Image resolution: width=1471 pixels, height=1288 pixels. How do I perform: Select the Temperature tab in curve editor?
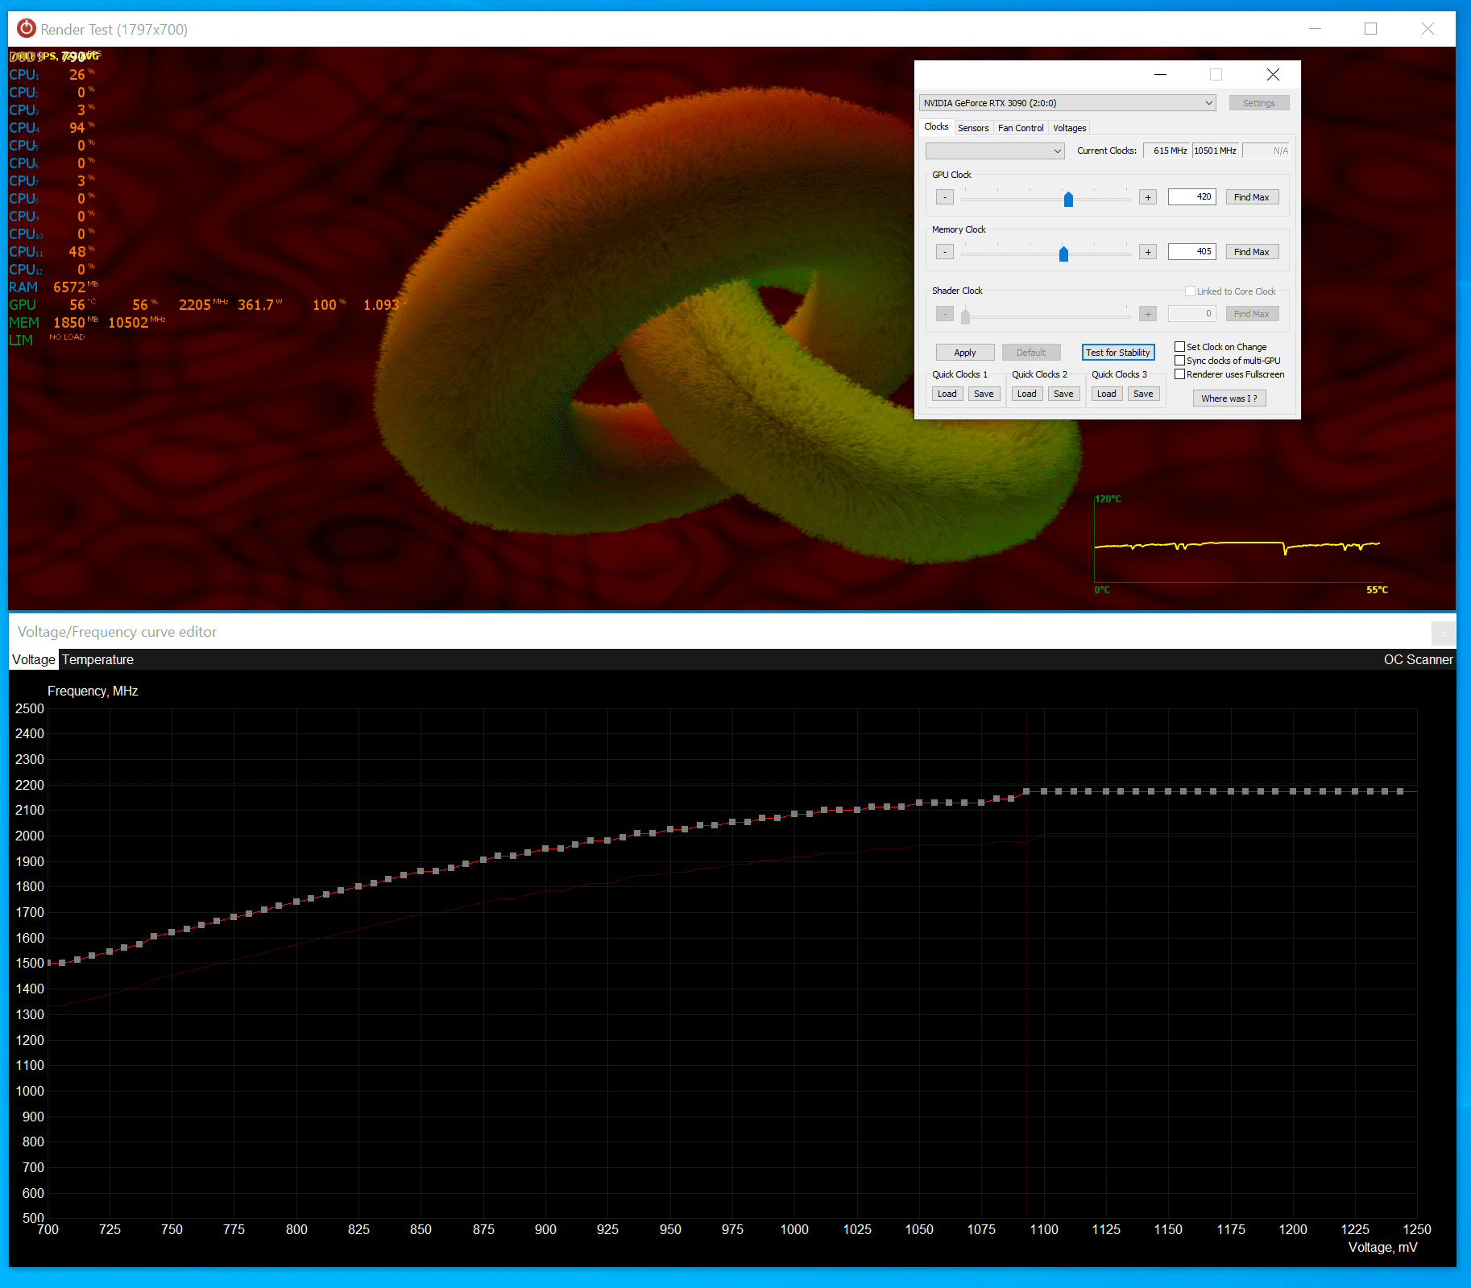click(97, 659)
